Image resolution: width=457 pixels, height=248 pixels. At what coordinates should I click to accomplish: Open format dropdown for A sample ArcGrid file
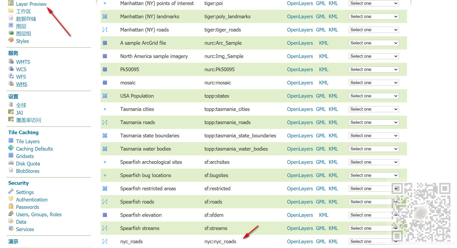click(x=374, y=43)
